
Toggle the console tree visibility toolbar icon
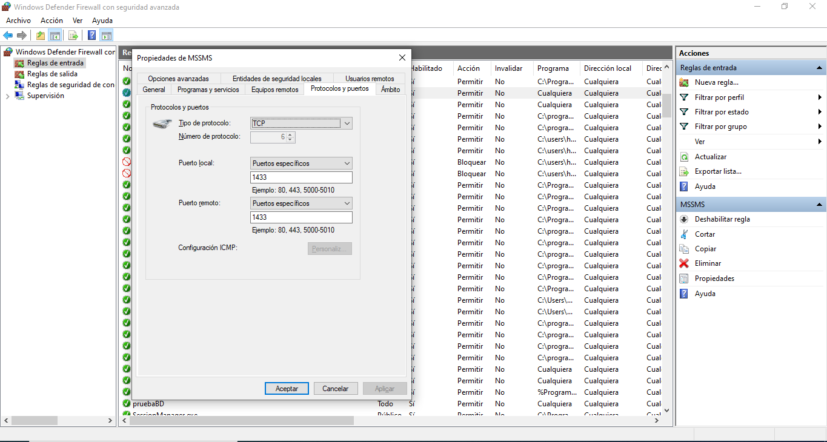[55, 35]
